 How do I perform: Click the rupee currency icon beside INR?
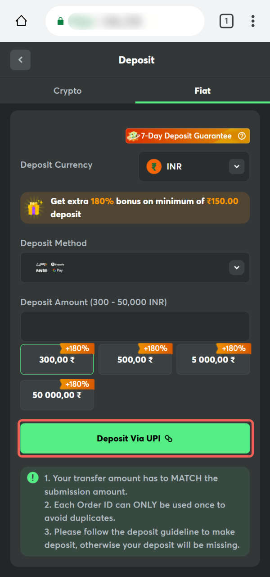coord(154,166)
